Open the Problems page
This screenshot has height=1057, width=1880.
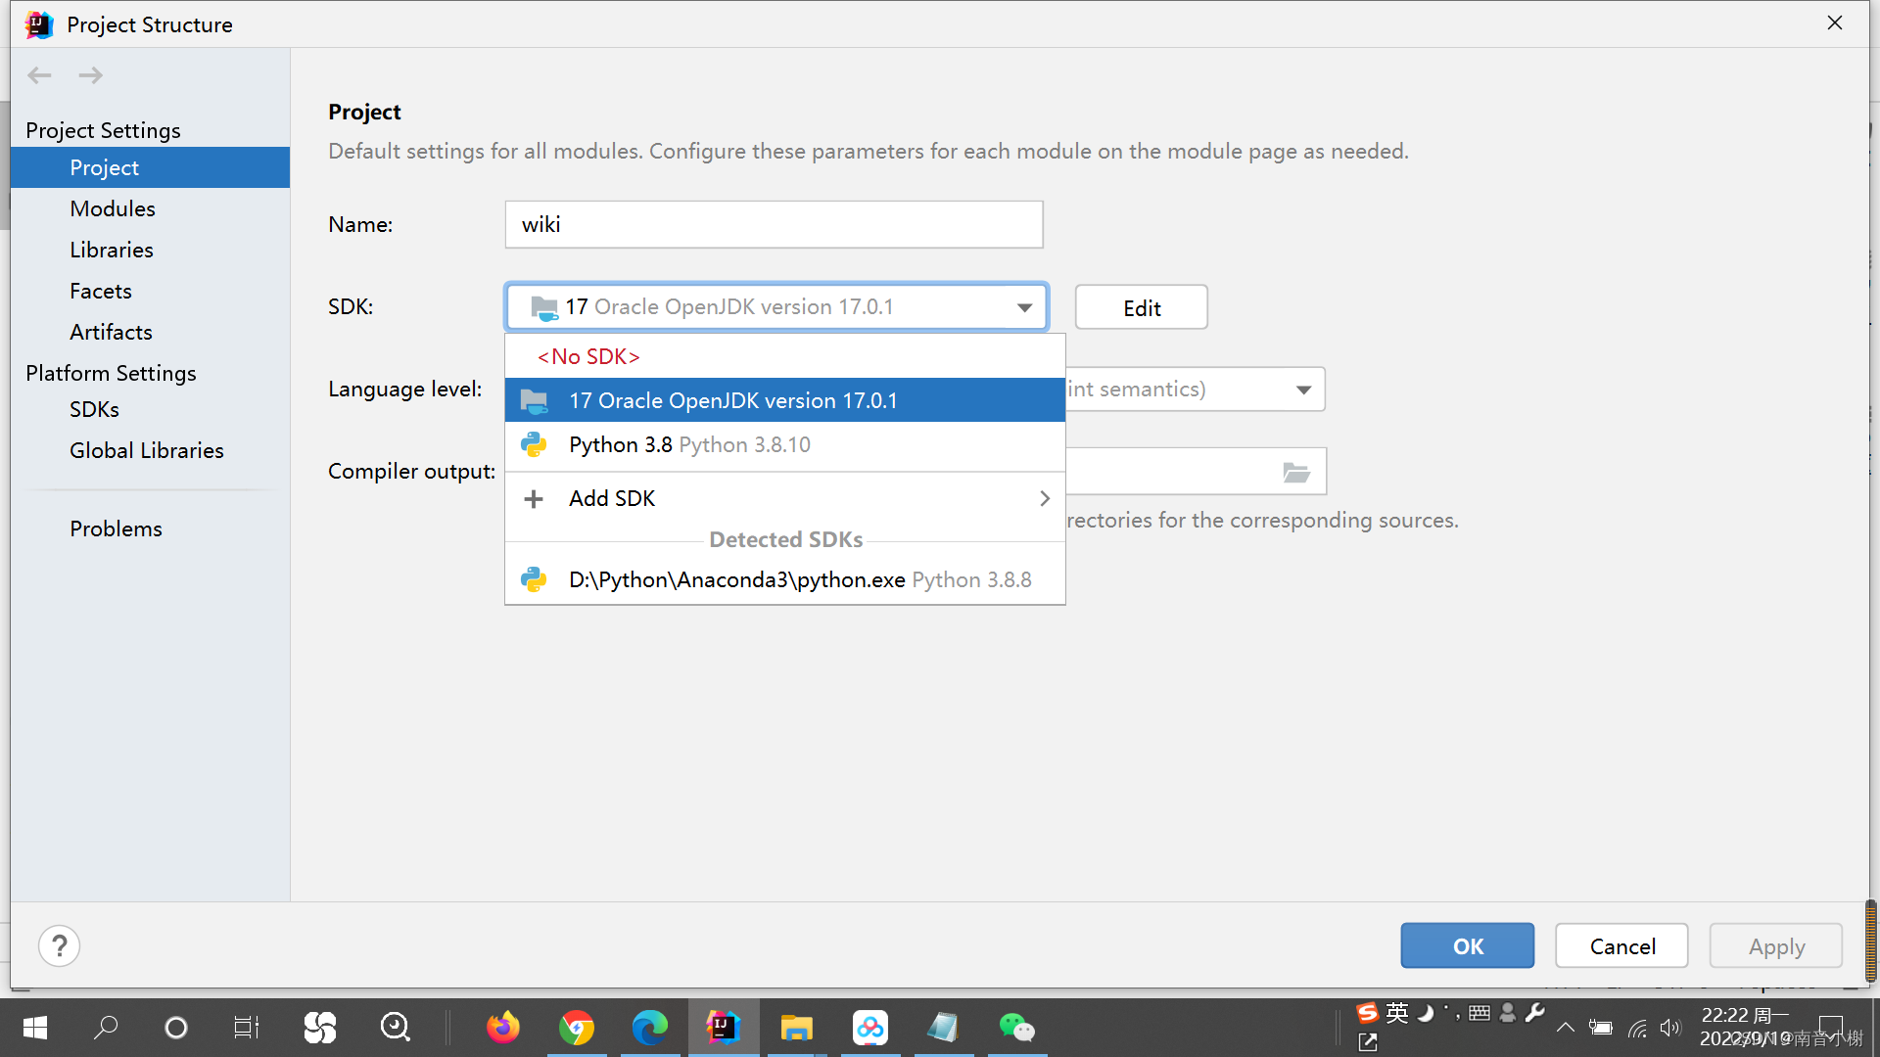(117, 528)
